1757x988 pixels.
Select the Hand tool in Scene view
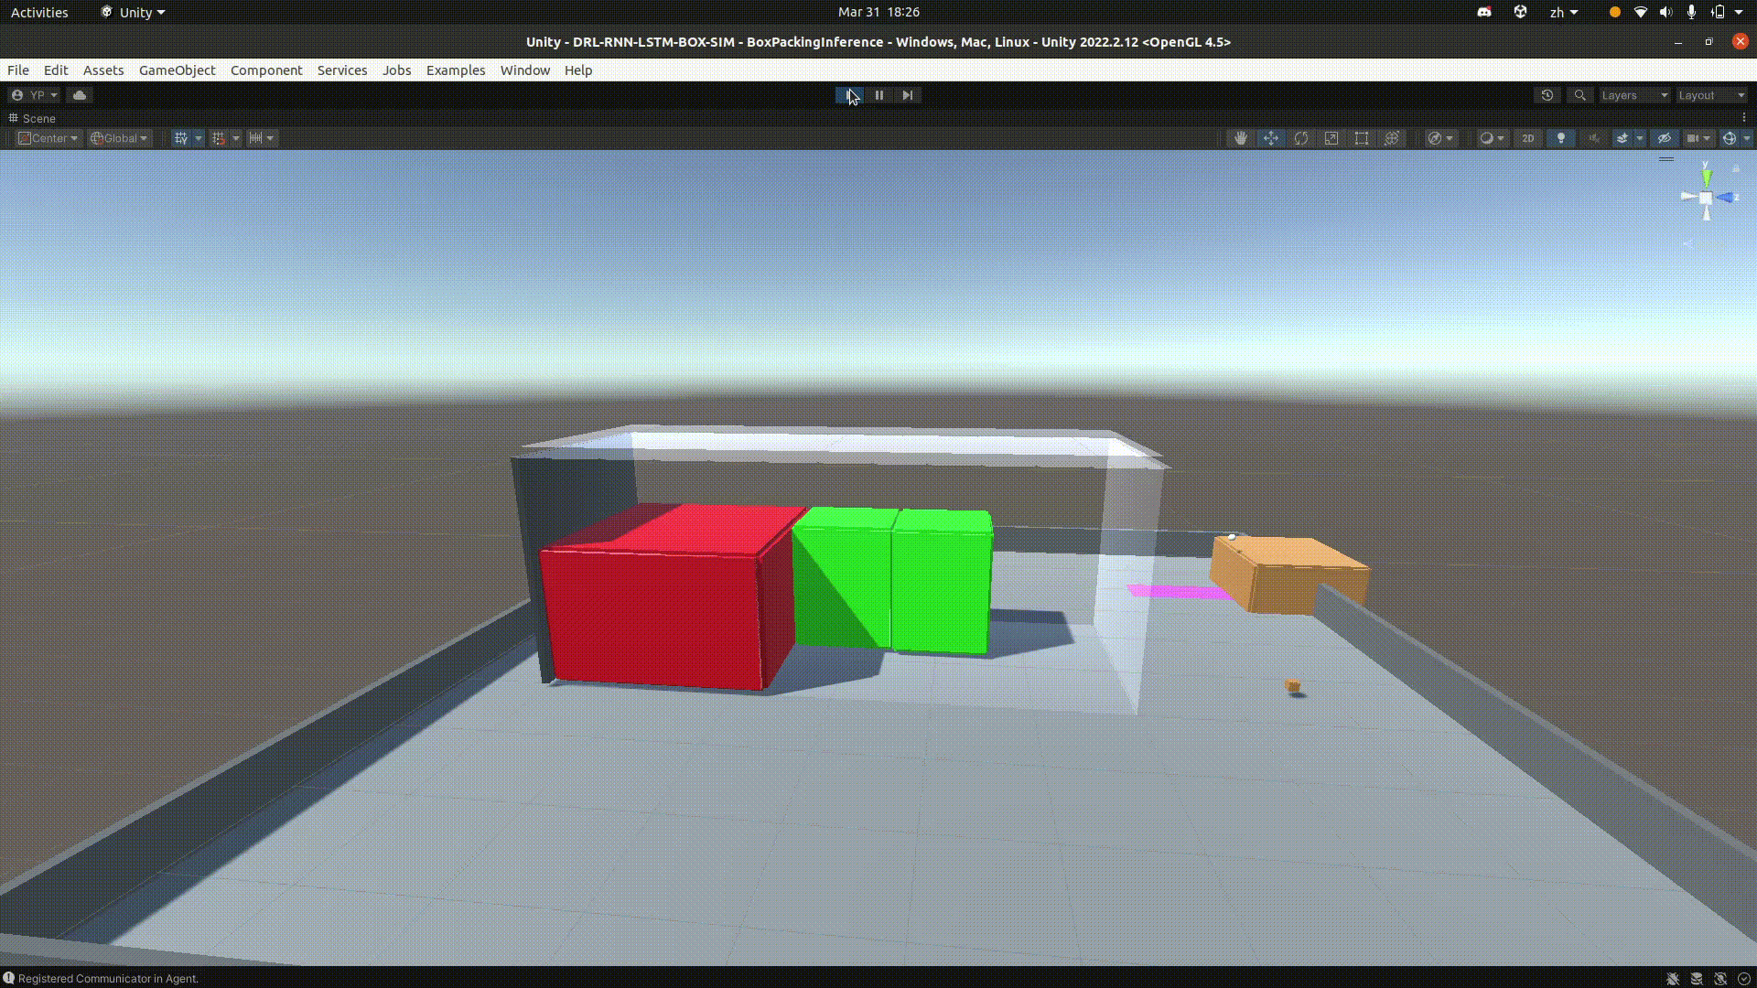(1239, 137)
